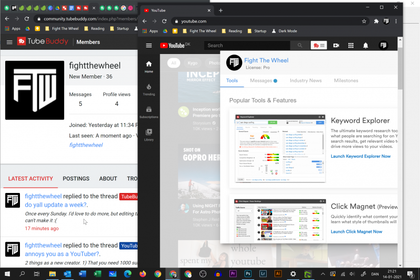The height and width of the screenshot is (280, 420).
Task: Click the YouTube search magnifier button
Action: coord(300,46)
